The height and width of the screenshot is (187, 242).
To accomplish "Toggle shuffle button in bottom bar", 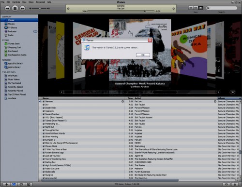I will pos(14,184).
